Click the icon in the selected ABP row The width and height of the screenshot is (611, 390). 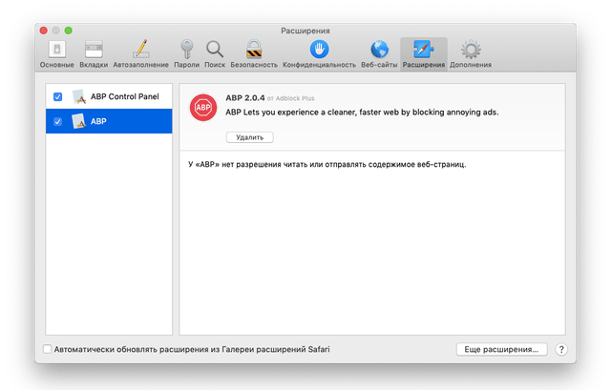(x=78, y=121)
